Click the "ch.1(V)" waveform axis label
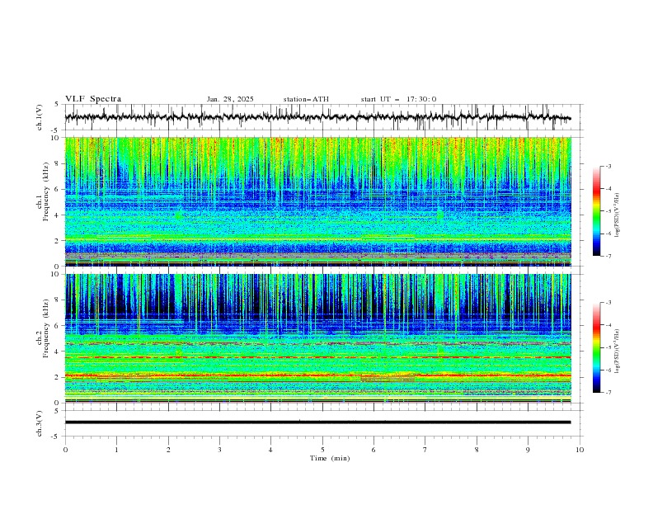This screenshot has height=505, width=653. pos(40,117)
